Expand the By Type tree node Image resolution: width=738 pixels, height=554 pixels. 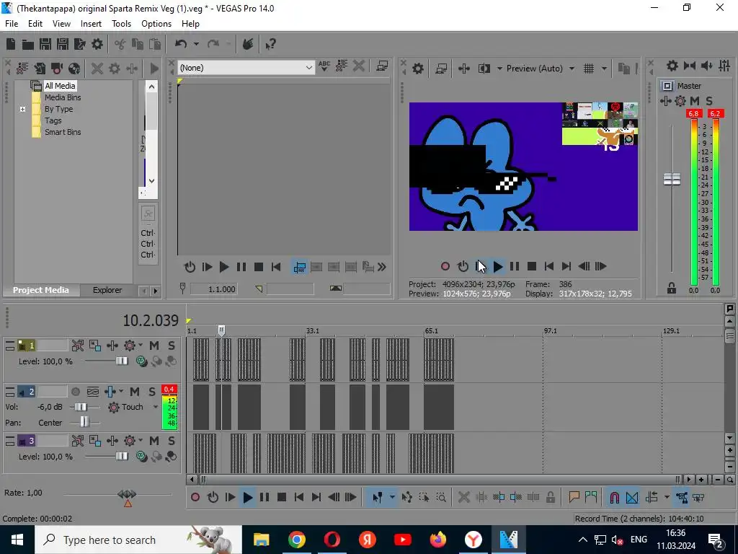[22, 110]
